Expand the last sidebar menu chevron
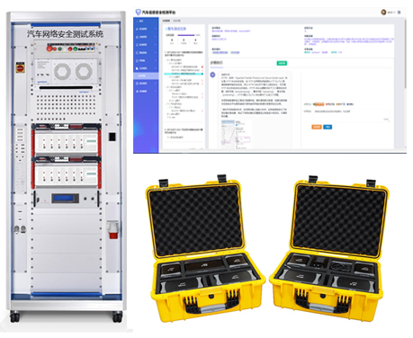Image resolution: width=413 pixels, height=338 pixels. [156, 91]
